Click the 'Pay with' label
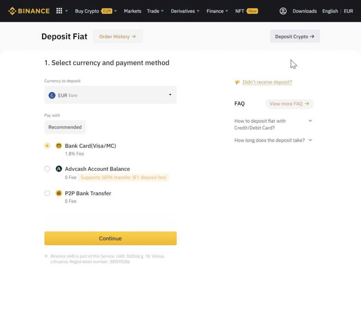 tap(52, 115)
